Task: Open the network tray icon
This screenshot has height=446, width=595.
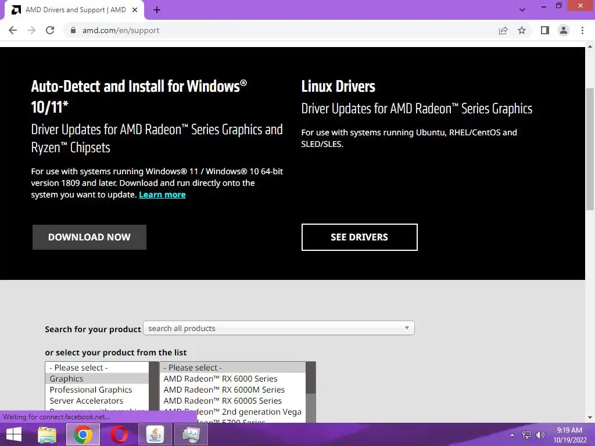Action: pos(526,435)
